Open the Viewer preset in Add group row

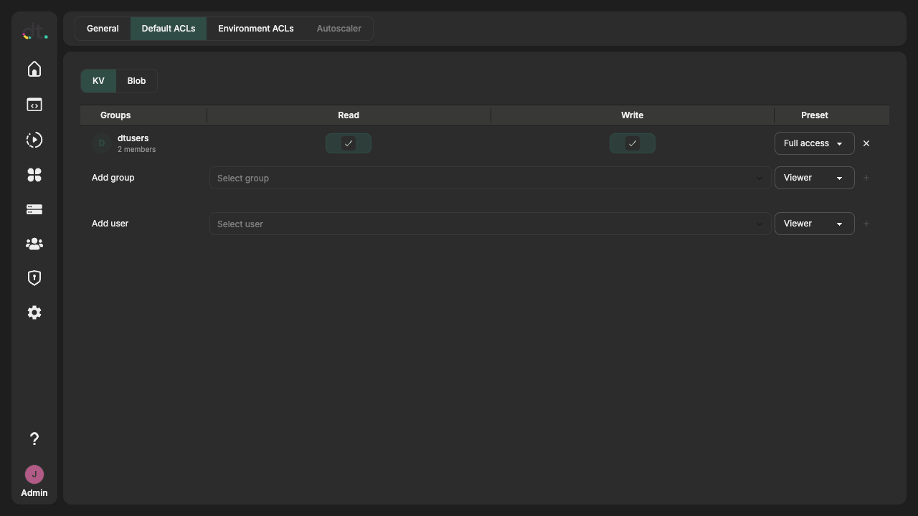[814, 178]
